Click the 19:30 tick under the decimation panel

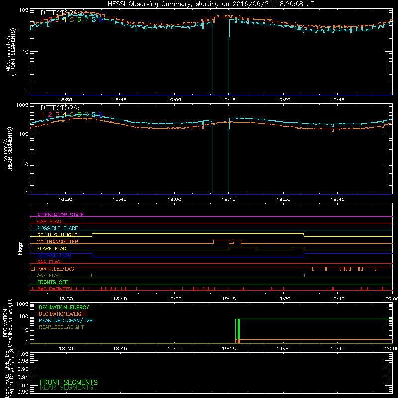tap(283, 349)
